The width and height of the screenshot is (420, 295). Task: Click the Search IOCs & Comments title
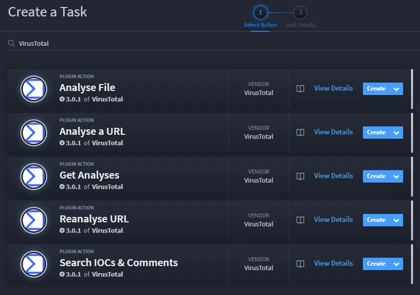click(119, 263)
